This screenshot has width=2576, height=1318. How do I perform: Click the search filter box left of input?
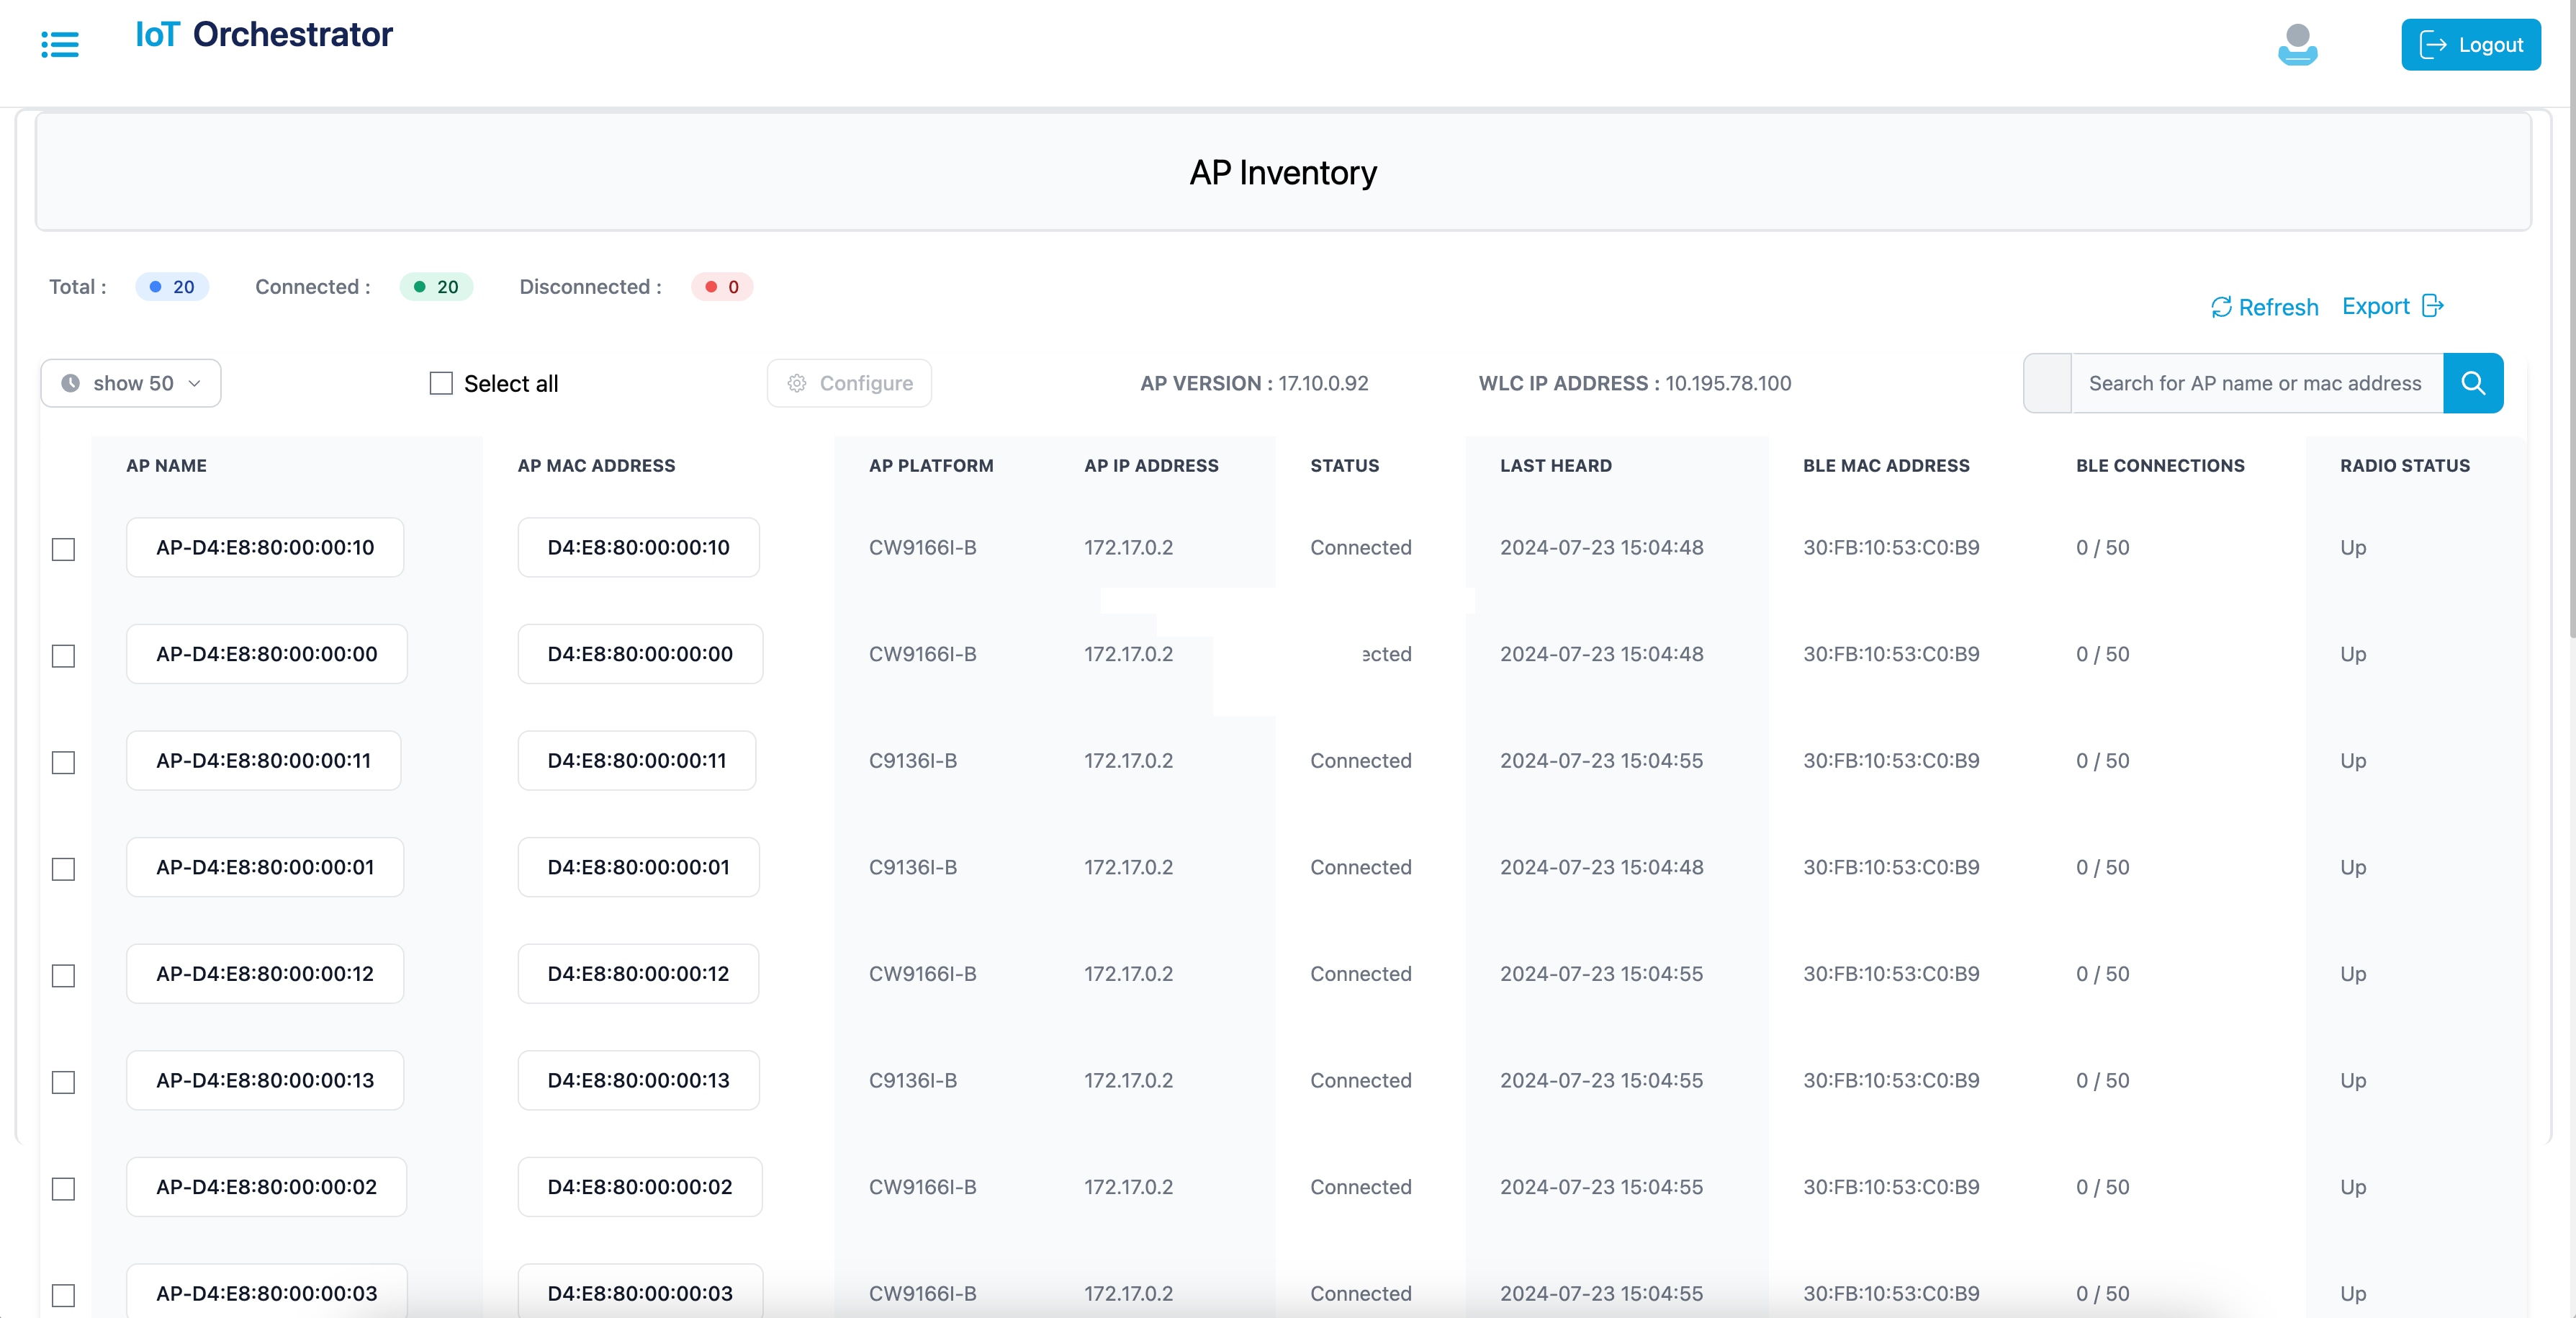click(x=2047, y=383)
